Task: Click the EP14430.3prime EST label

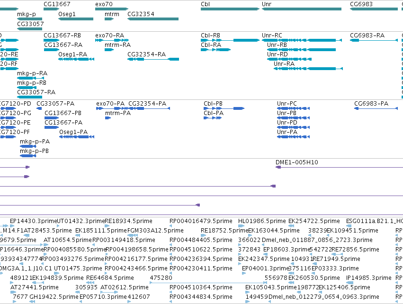Action: (x=33, y=221)
